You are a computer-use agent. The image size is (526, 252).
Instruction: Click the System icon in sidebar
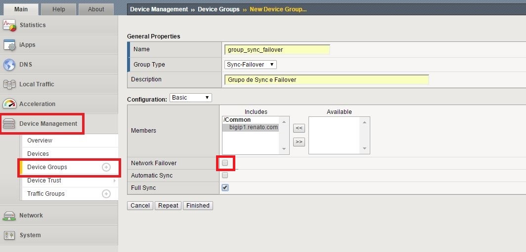[9, 235]
